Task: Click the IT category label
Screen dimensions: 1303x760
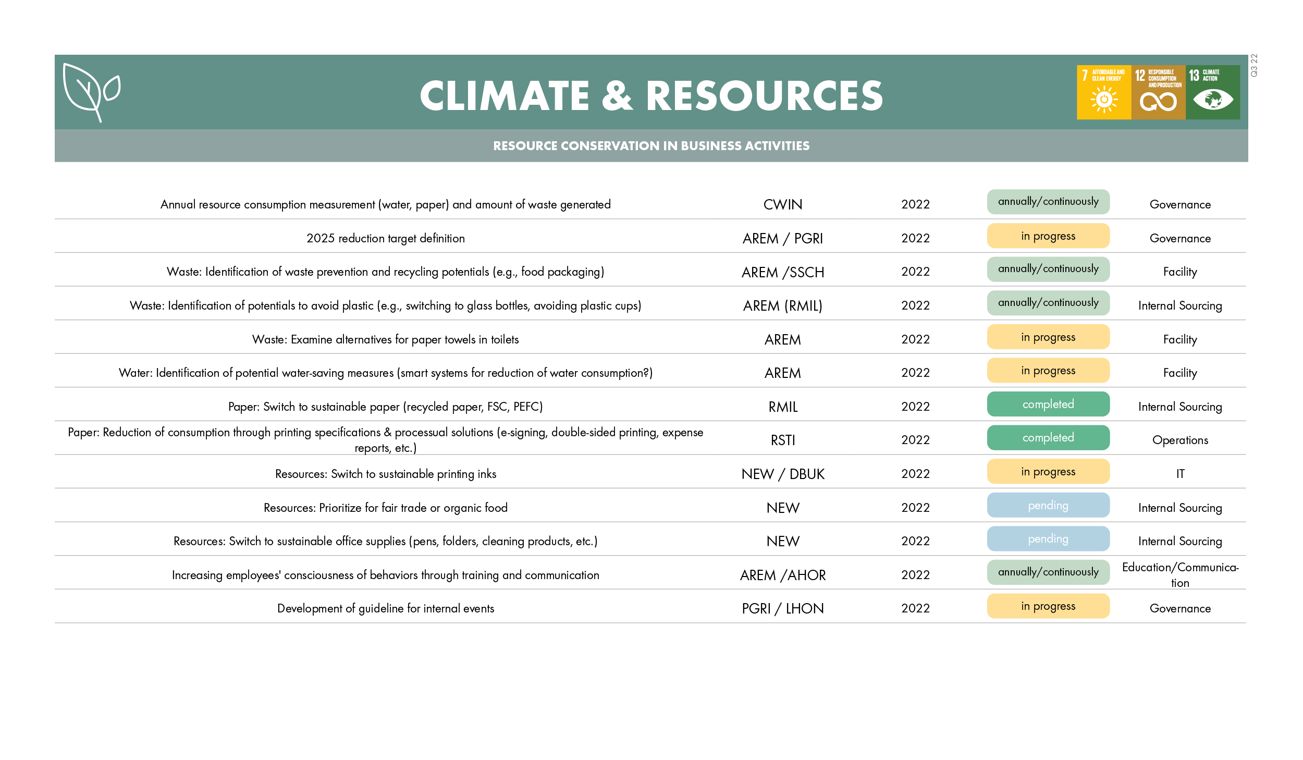Action: coord(1179,474)
